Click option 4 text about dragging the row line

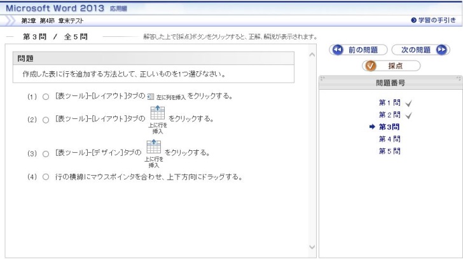tap(149, 177)
